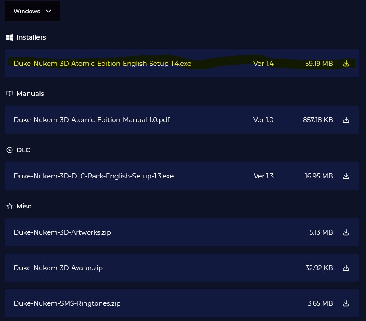
Task: Click the Ver 1.3 version label
Action: [264, 176]
